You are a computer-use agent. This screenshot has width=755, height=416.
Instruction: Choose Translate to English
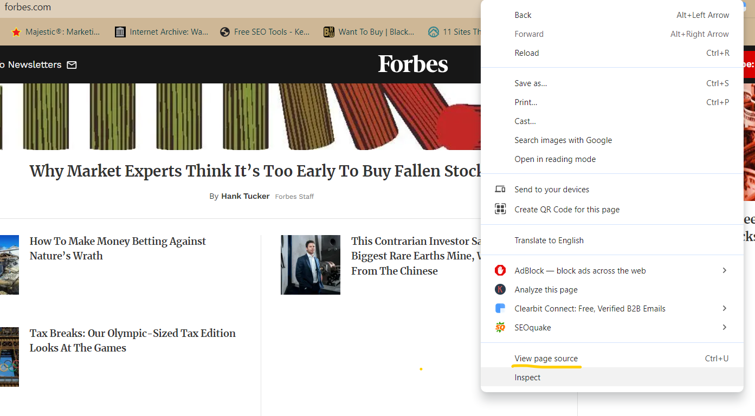pyautogui.click(x=612, y=240)
